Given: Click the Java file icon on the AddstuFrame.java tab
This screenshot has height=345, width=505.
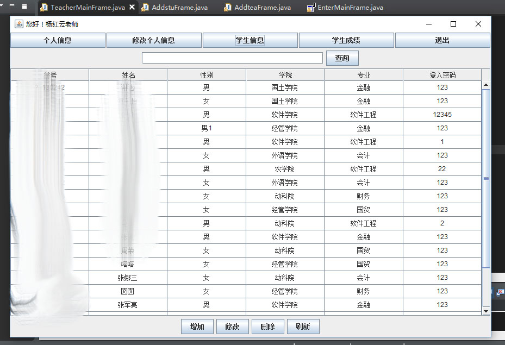Looking at the screenshot, I should click(x=145, y=8).
